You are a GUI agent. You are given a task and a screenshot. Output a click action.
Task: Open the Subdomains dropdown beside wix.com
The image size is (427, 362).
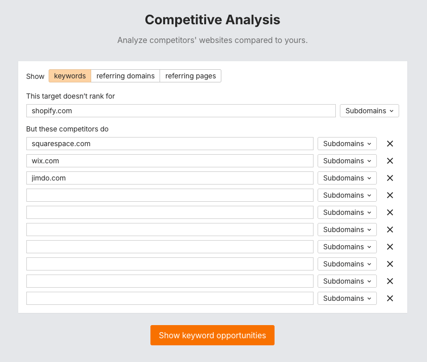tap(347, 161)
